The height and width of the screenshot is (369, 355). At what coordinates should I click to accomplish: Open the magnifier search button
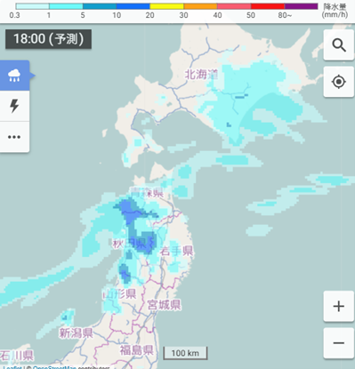tap(339, 45)
